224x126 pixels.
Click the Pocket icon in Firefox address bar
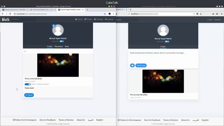click(x=197, y=14)
